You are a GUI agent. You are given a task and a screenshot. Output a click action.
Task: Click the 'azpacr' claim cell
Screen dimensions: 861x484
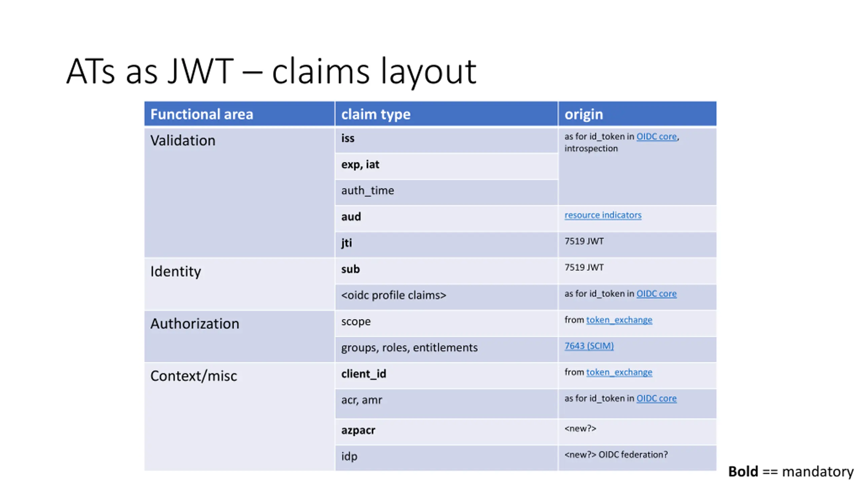446,432
